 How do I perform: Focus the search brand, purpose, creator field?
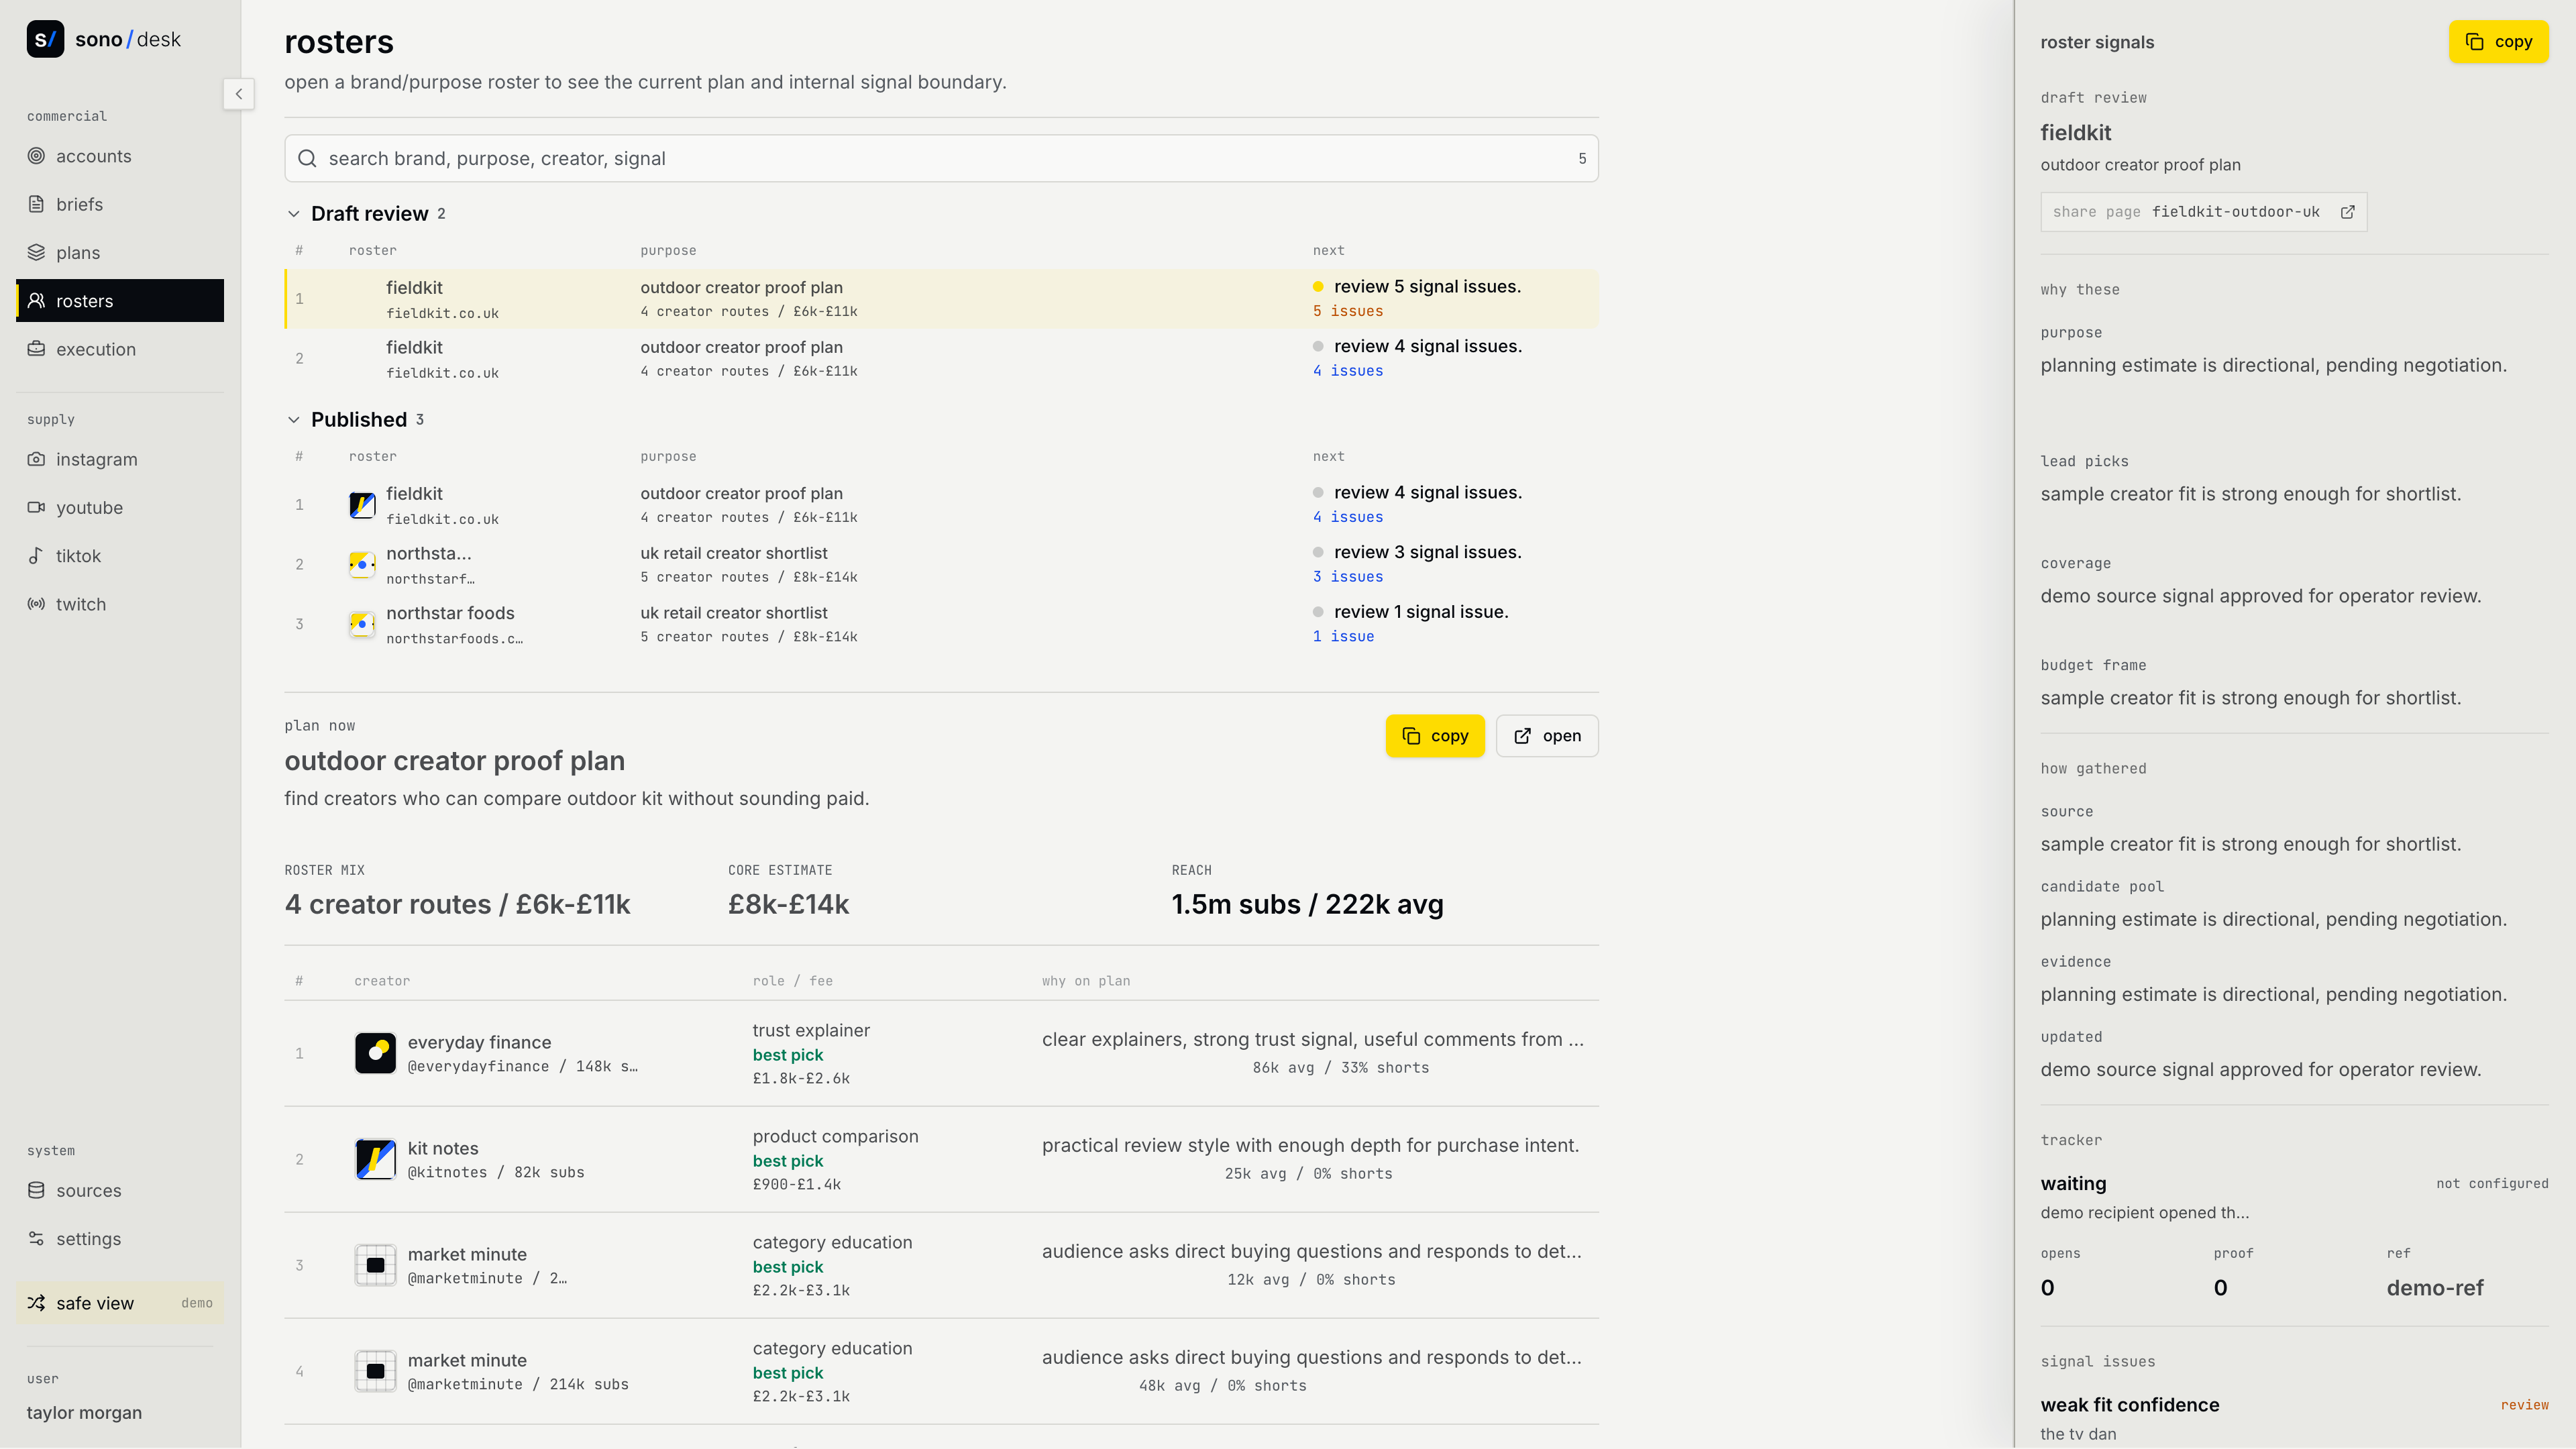tap(941, 158)
